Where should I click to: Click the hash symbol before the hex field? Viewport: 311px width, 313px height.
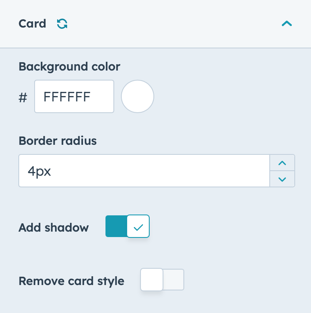[x=23, y=98]
